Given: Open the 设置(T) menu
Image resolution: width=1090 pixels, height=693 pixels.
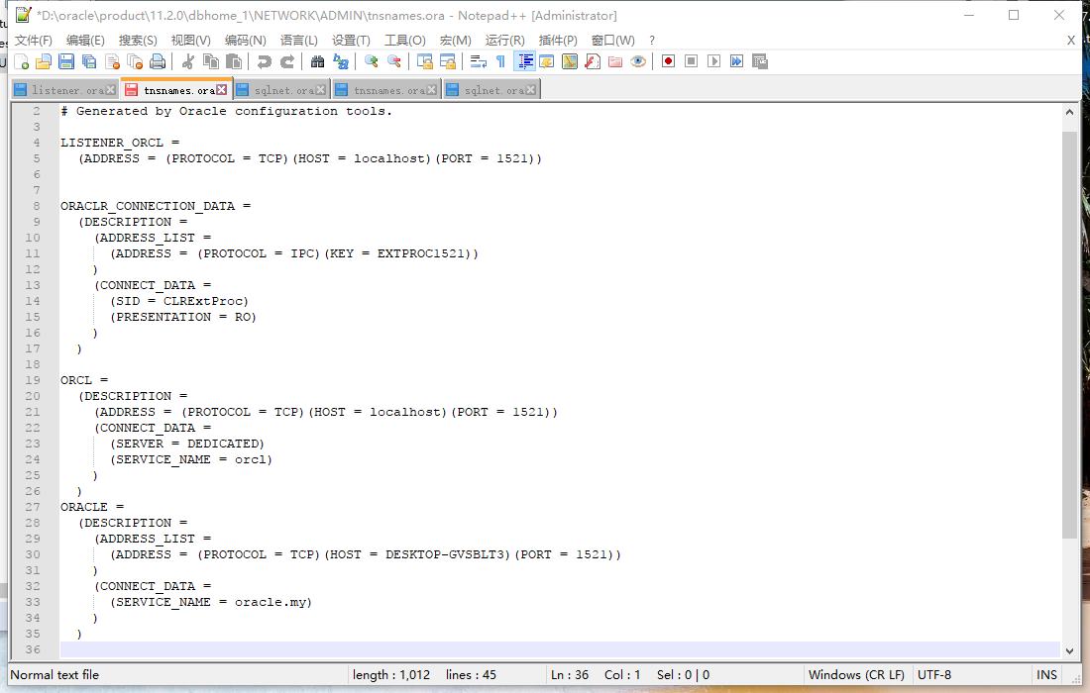Looking at the screenshot, I should pos(351,41).
